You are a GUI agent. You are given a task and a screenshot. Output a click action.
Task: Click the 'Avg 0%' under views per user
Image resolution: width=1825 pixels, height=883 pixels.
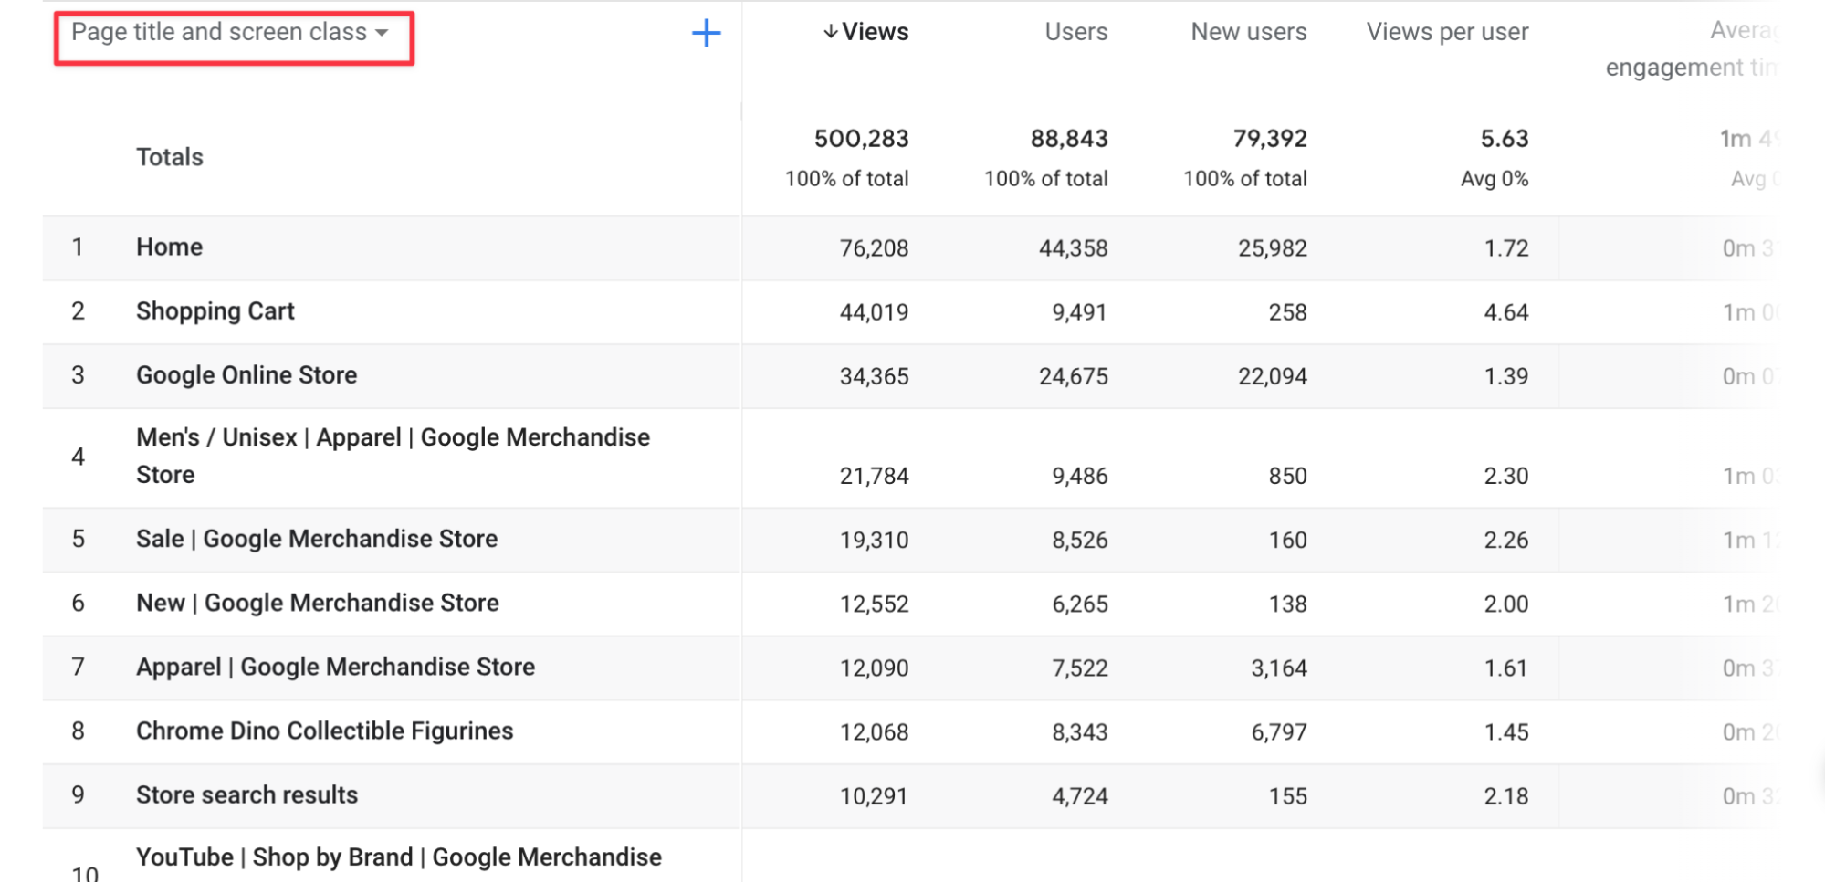pos(1495,179)
